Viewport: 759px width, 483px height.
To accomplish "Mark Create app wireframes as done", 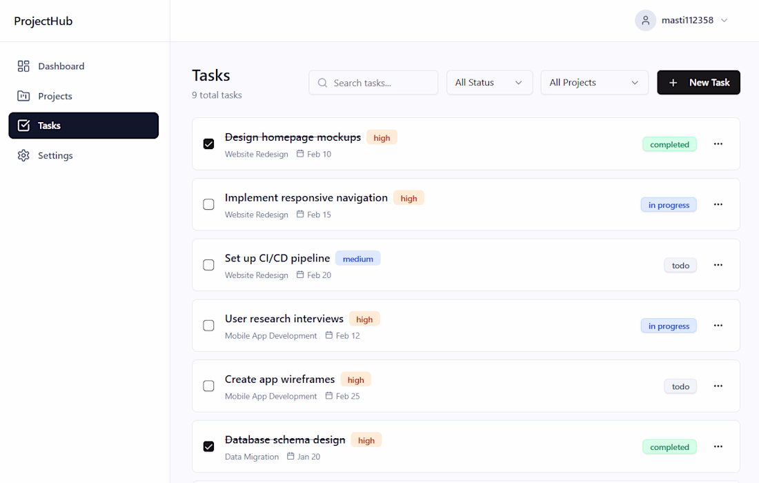I will coord(208,386).
